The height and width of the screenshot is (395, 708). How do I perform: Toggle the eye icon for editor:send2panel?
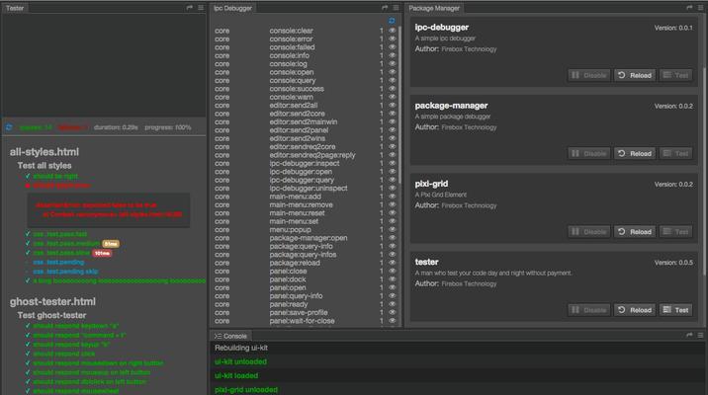point(392,130)
